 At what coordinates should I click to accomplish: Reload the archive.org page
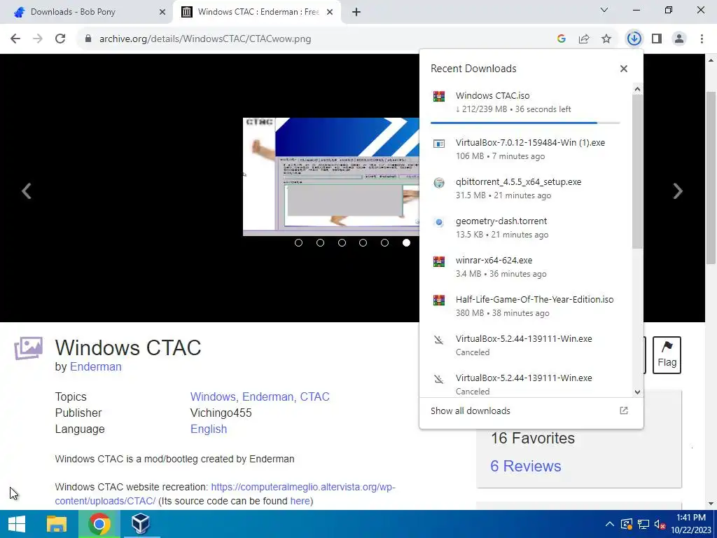(x=60, y=39)
